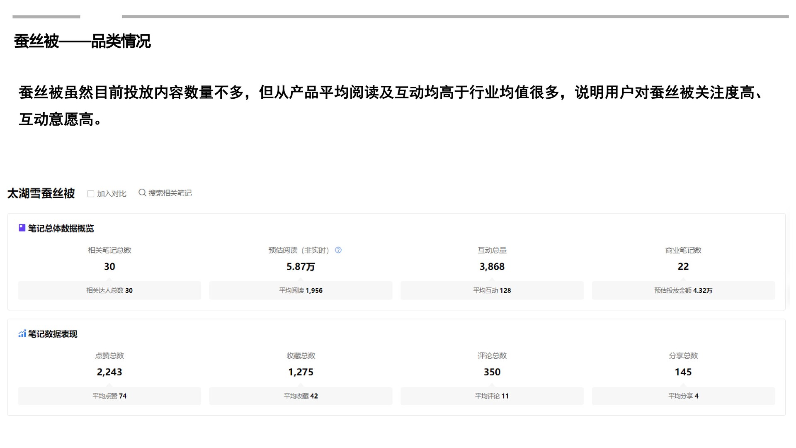The image size is (796, 448).
Task: Click the 点赞总数 value 2,243
Action: pyautogui.click(x=109, y=372)
